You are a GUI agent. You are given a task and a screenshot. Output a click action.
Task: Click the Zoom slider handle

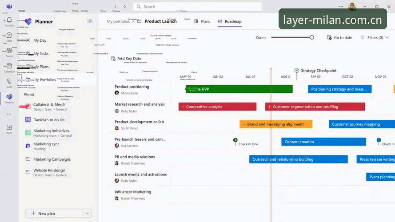312,37
